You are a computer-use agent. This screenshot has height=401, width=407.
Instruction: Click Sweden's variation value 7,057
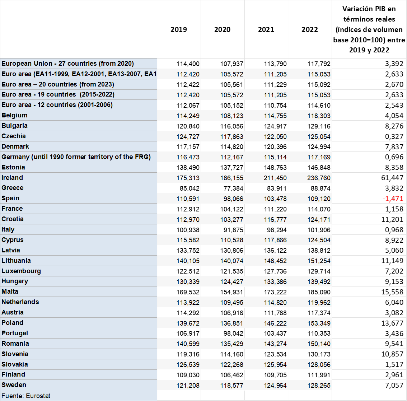pos(394,386)
